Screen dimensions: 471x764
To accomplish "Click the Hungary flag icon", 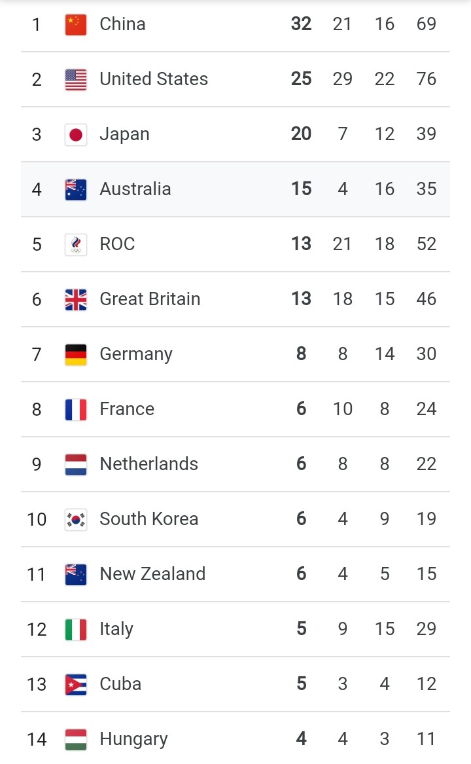I will [75, 740].
